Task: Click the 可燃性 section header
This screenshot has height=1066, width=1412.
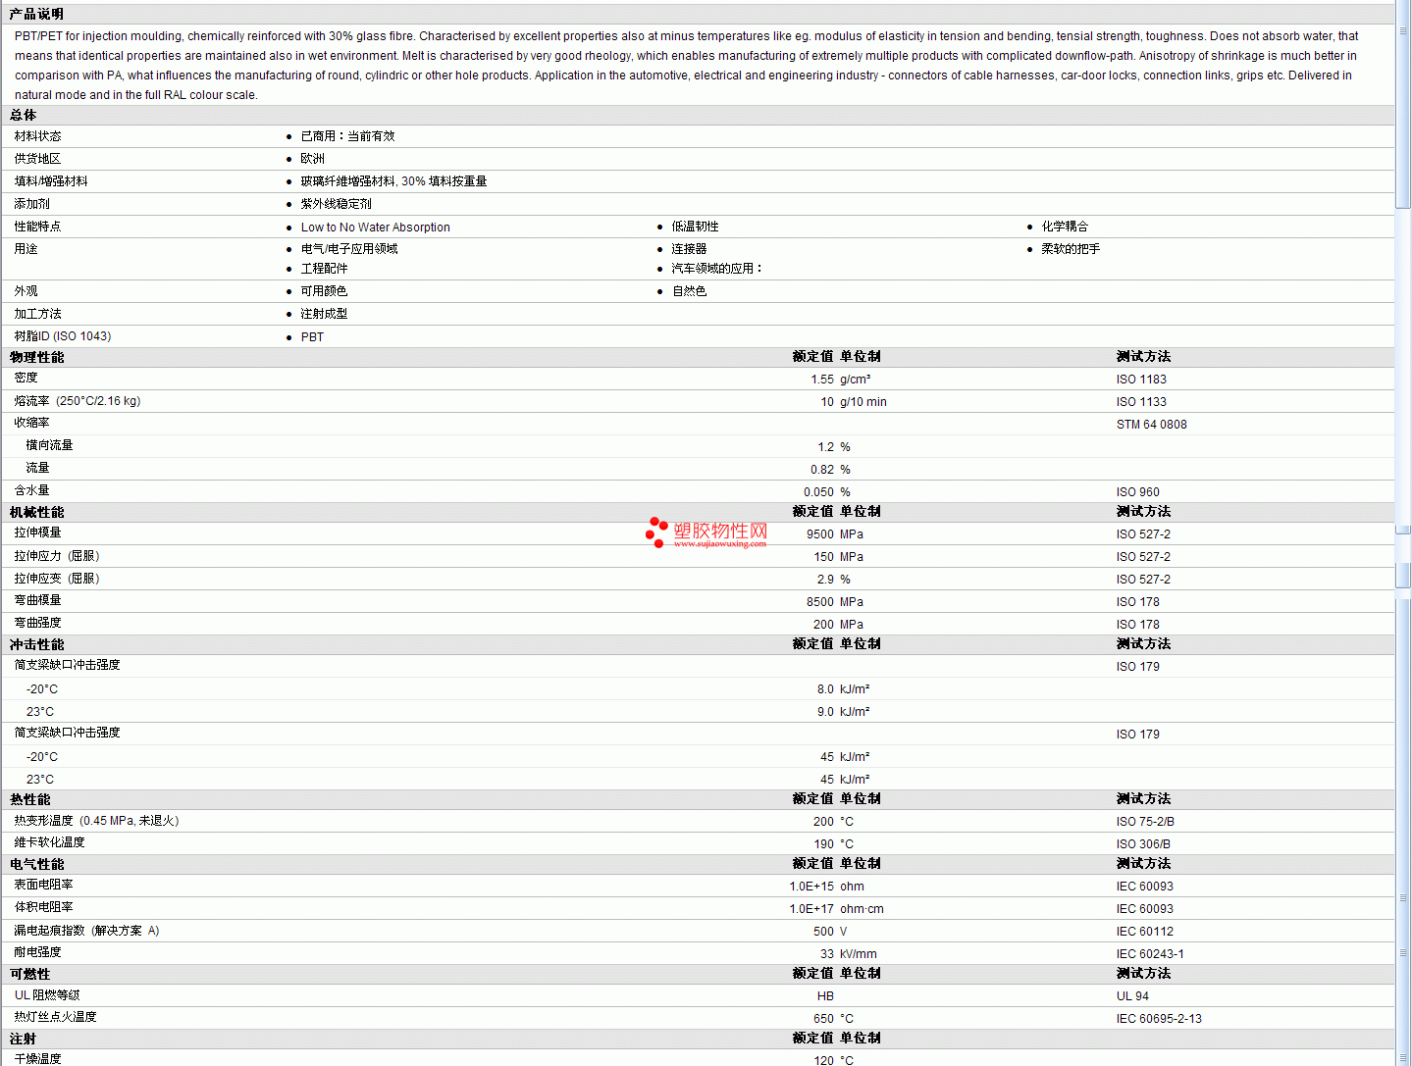Action: [x=29, y=974]
